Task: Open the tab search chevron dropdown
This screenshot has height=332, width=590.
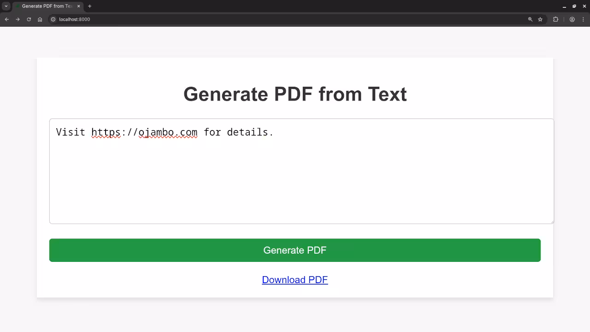Action: click(x=5, y=6)
